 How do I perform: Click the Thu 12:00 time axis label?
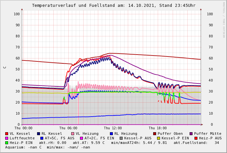tap(113, 128)
